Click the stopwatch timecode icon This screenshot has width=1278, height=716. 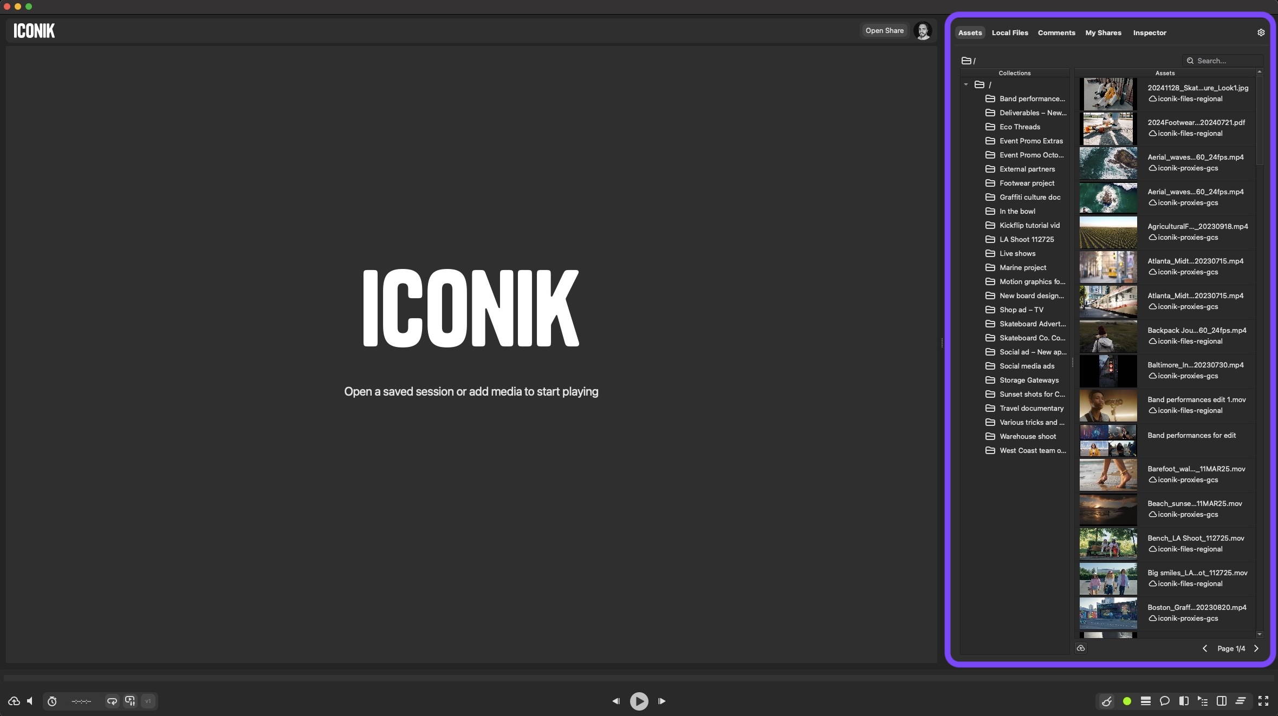click(x=52, y=701)
